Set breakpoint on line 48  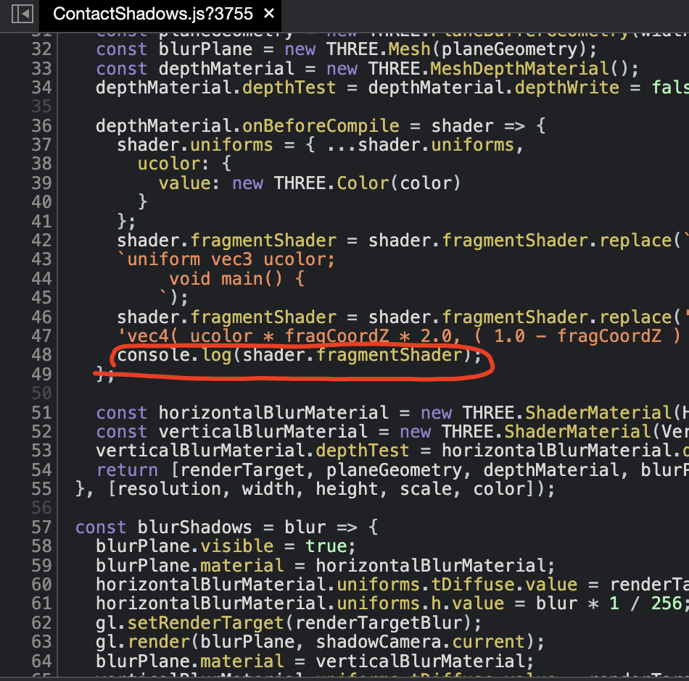[42, 355]
